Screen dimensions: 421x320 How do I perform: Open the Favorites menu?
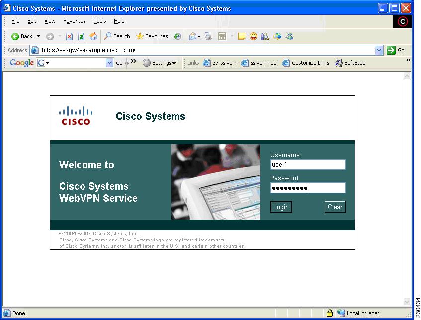(x=75, y=21)
